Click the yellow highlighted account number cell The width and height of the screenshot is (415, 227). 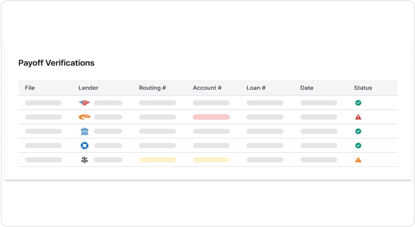point(211,159)
